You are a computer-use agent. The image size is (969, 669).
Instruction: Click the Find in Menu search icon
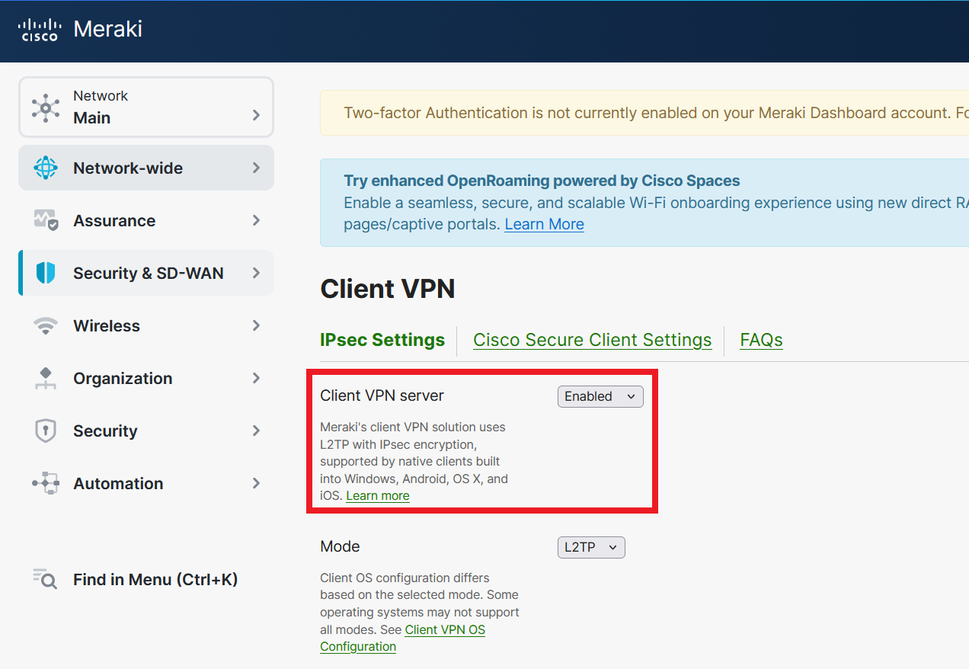click(45, 579)
